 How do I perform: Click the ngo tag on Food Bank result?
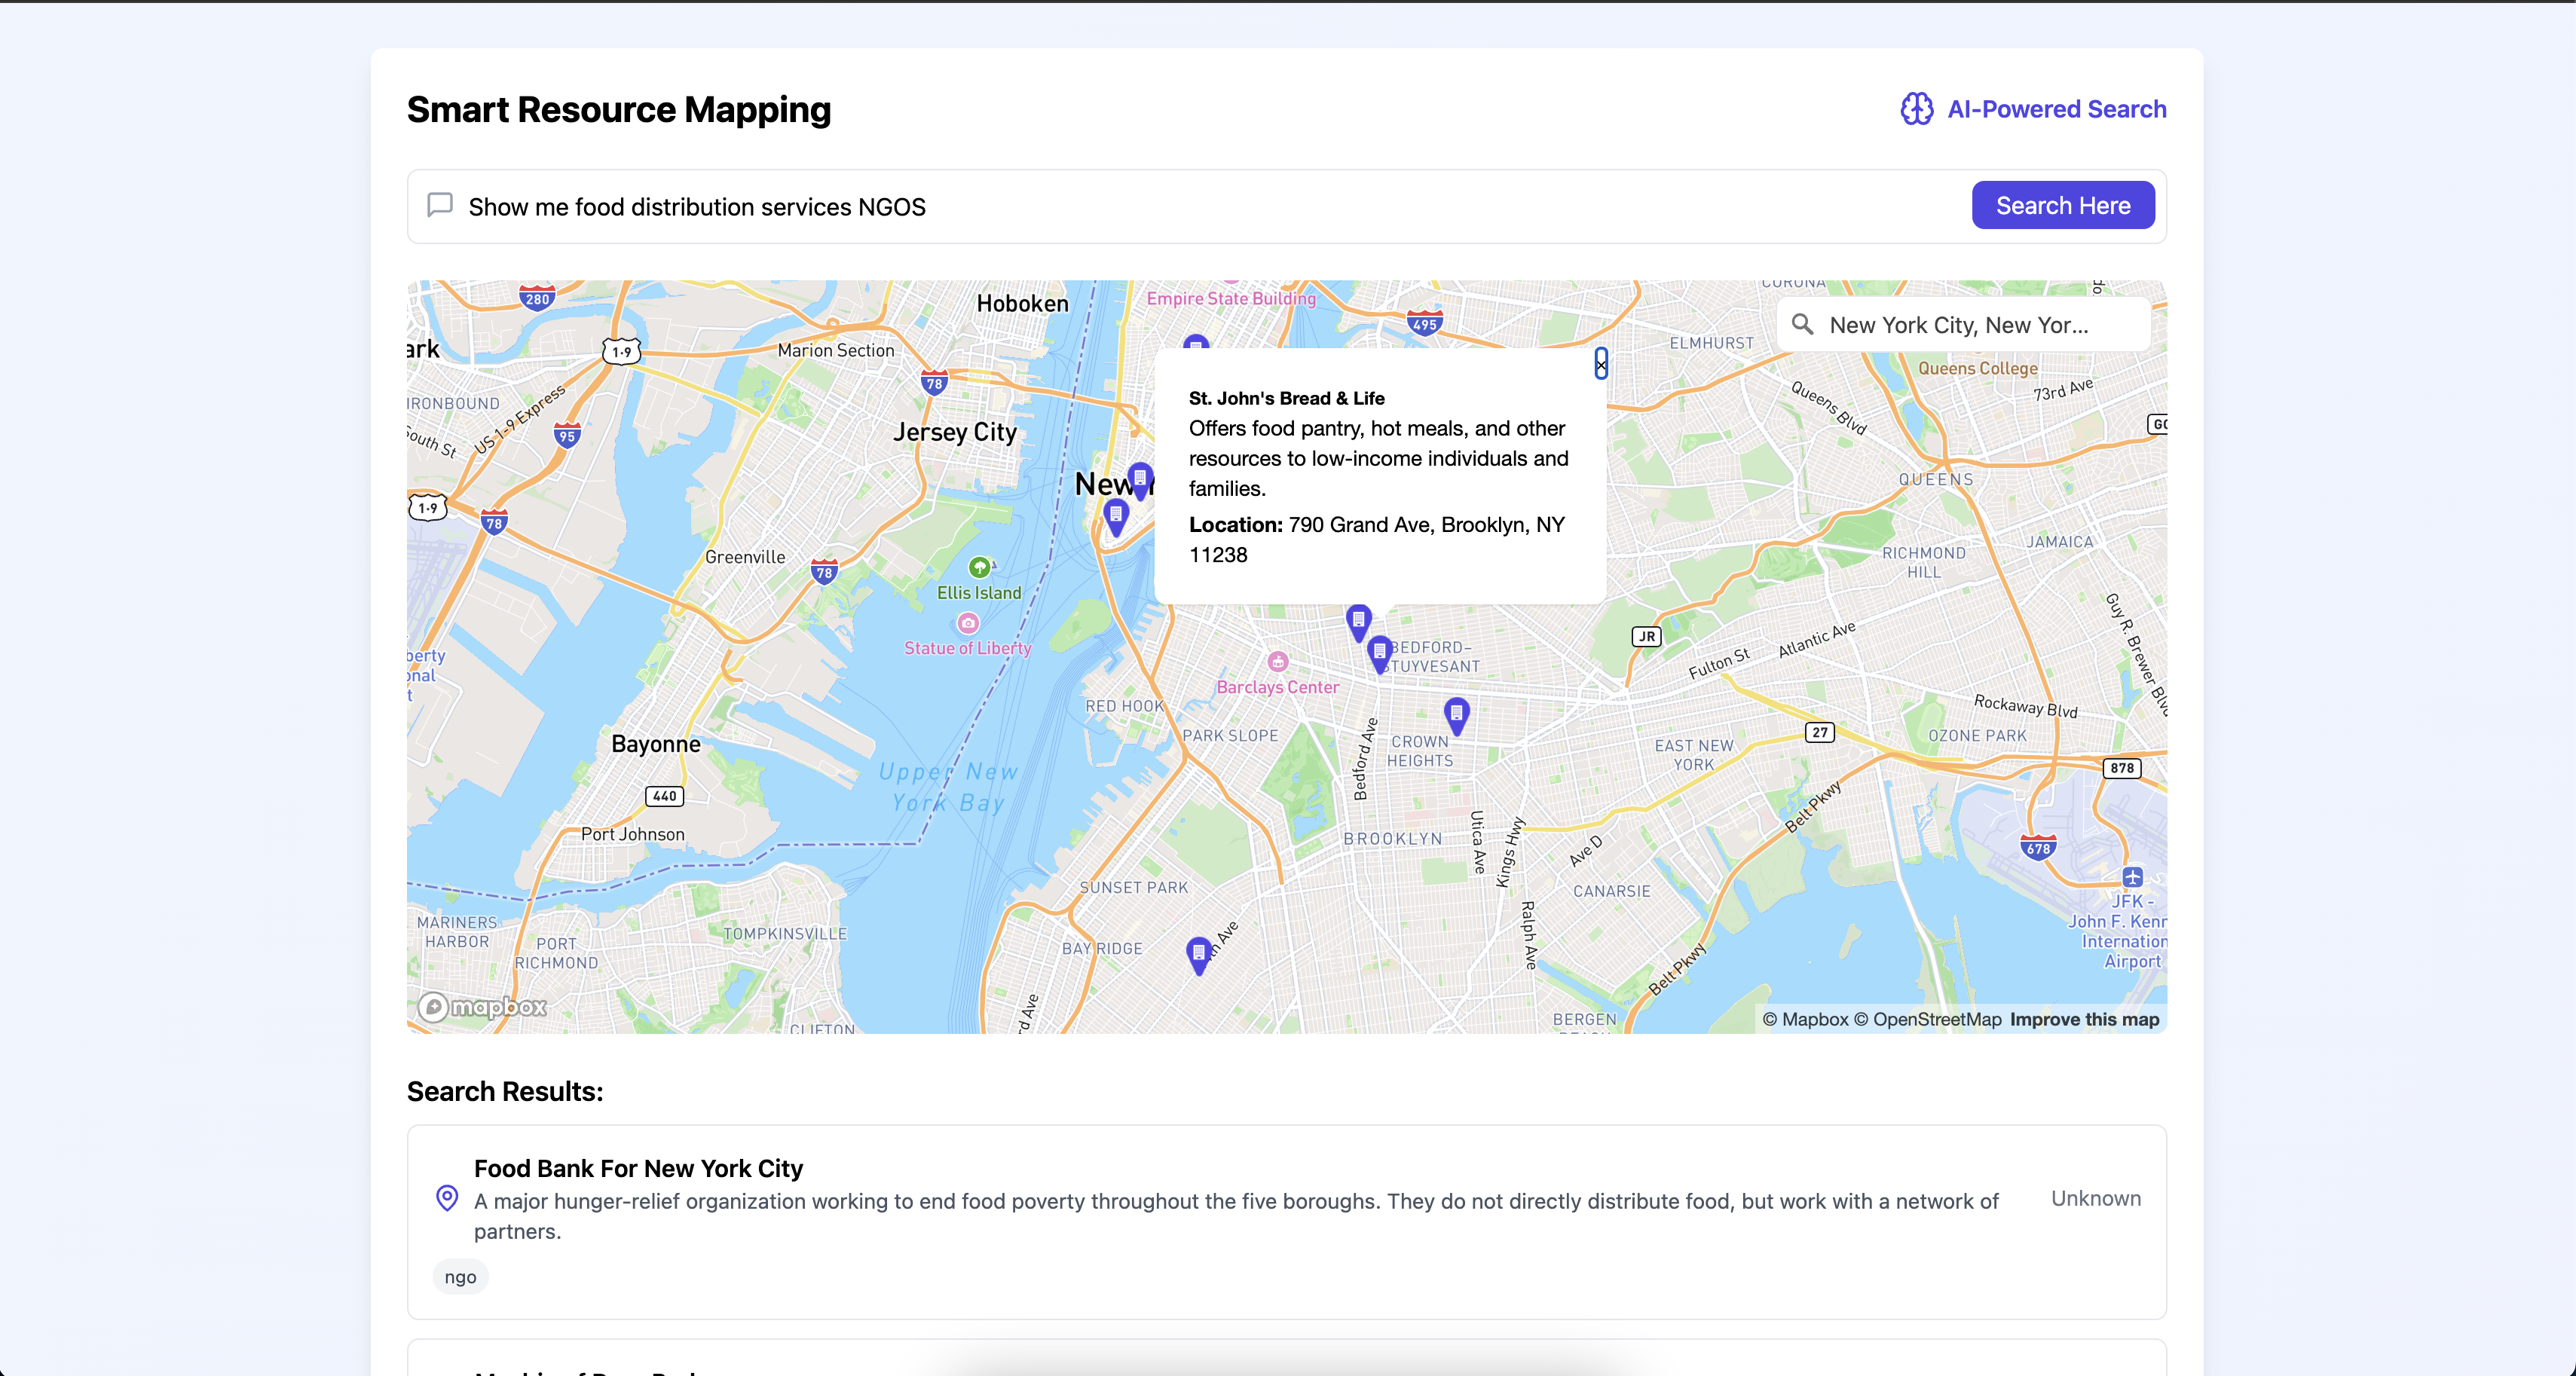(460, 1277)
